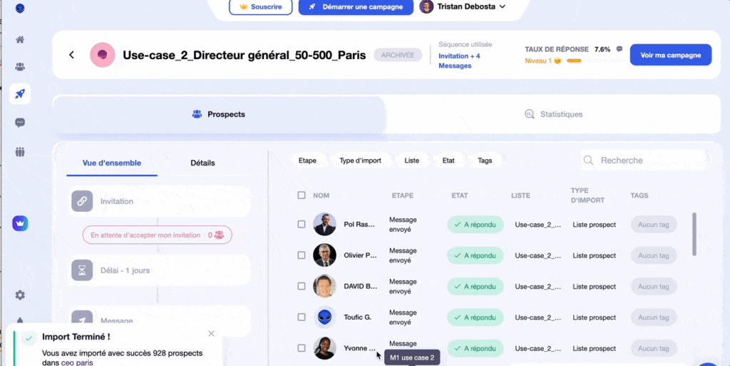Click the ARCHIVÉE status badge

[398, 55]
